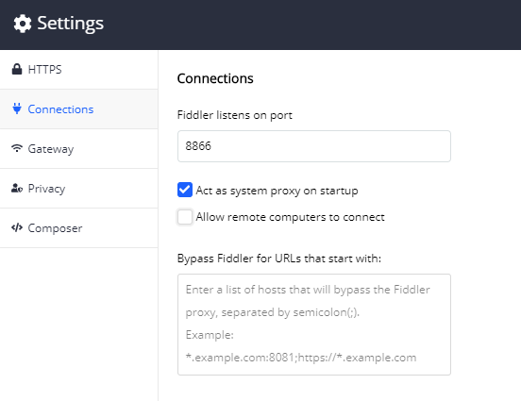The image size is (521, 401).
Task: Focus the Fiddler port field showing 8866
Action: click(x=314, y=146)
